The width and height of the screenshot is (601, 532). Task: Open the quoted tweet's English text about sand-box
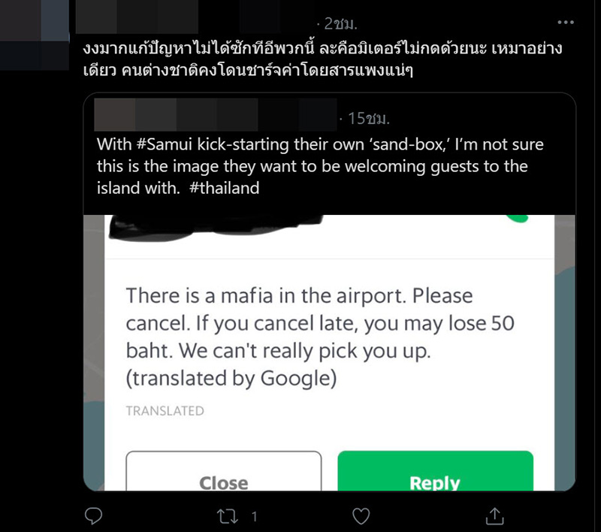(320, 166)
